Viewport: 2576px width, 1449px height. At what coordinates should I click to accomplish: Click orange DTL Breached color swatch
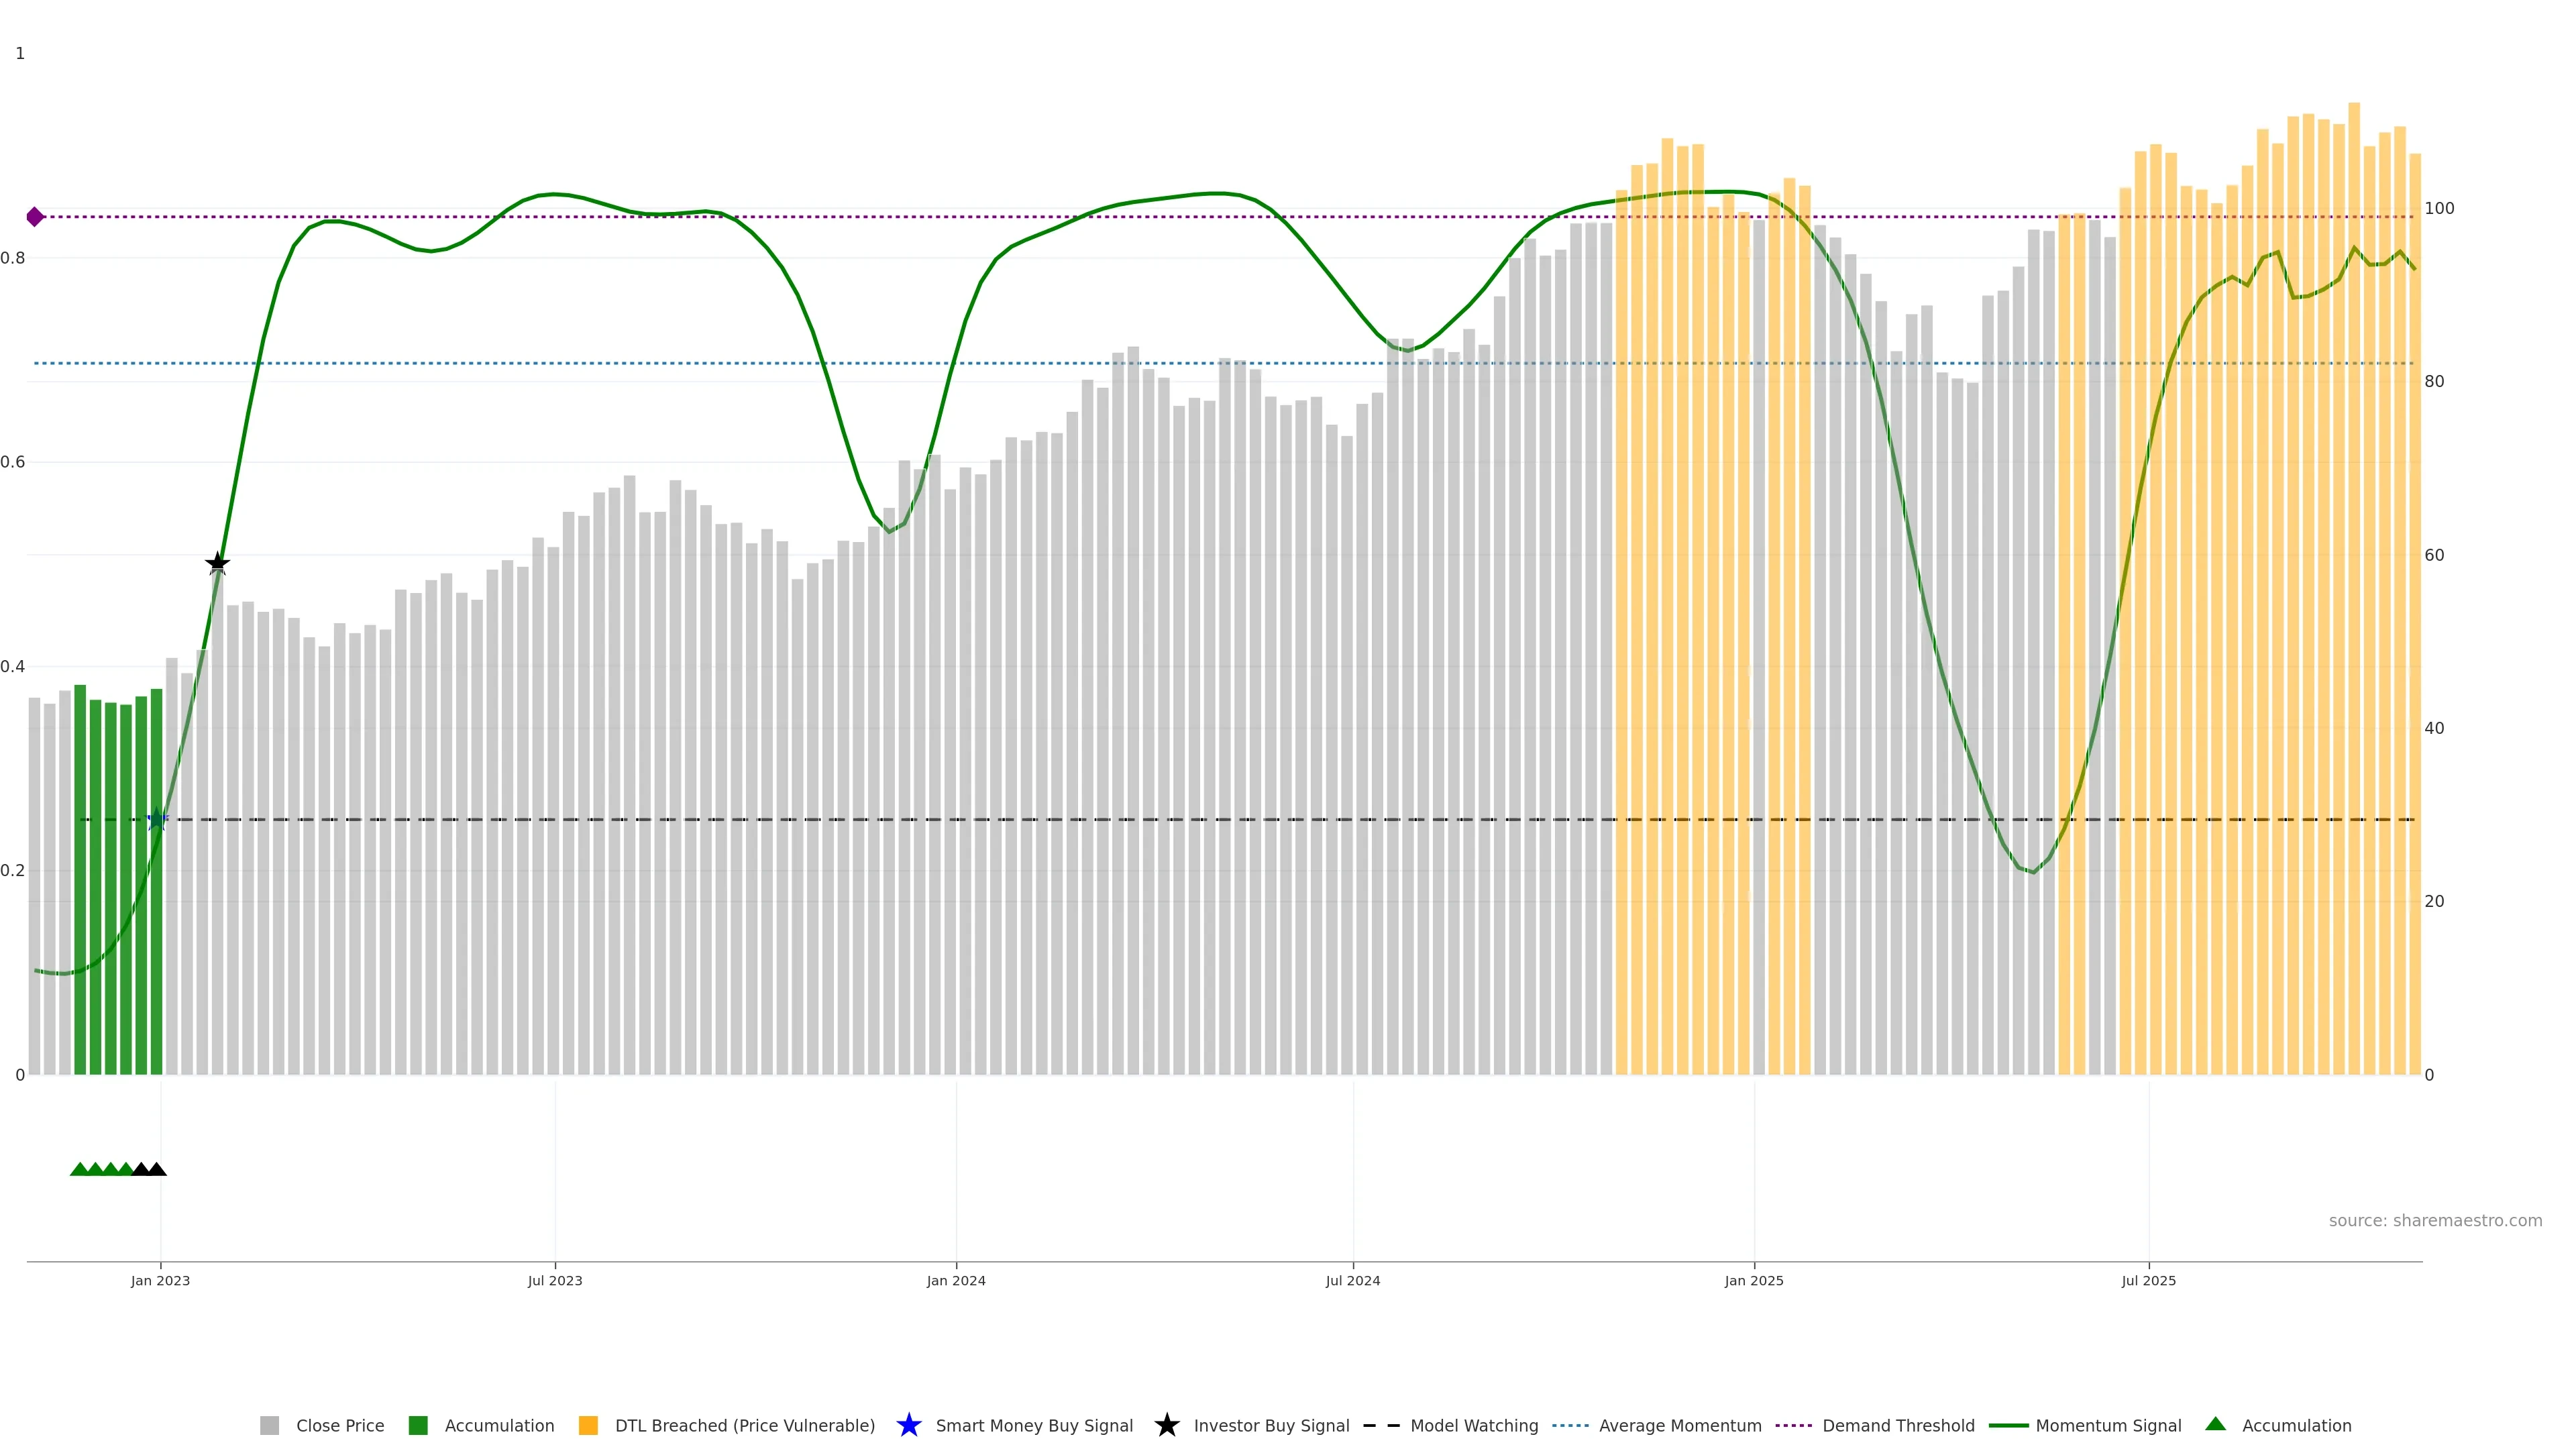(x=588, y=1425)
